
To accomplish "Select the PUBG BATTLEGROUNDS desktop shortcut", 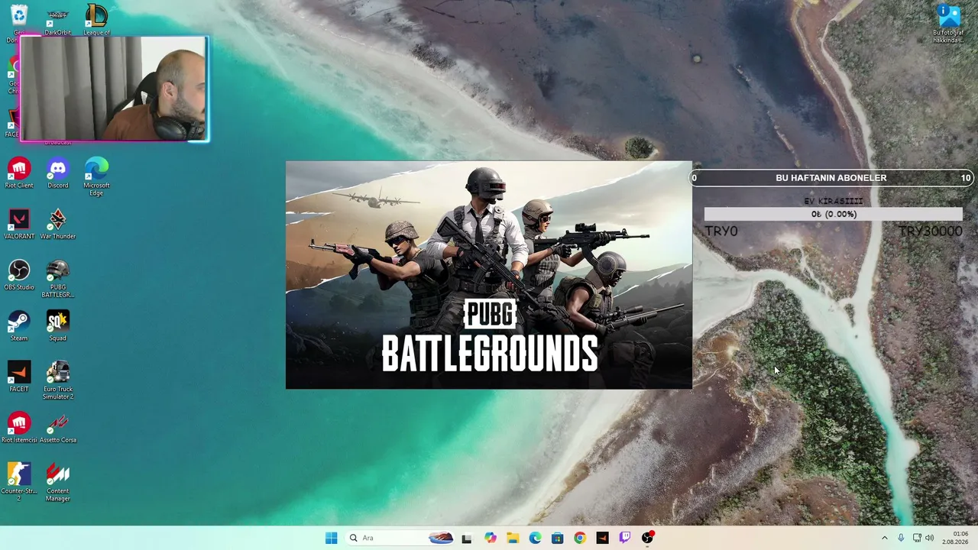I will pyautogui.click(x=58, y=279).
